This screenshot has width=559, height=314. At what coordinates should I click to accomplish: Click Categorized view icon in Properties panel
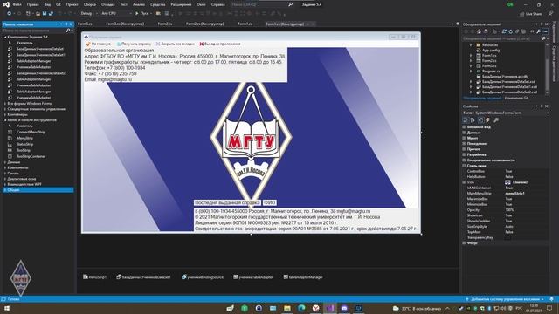tap(466, 120)
